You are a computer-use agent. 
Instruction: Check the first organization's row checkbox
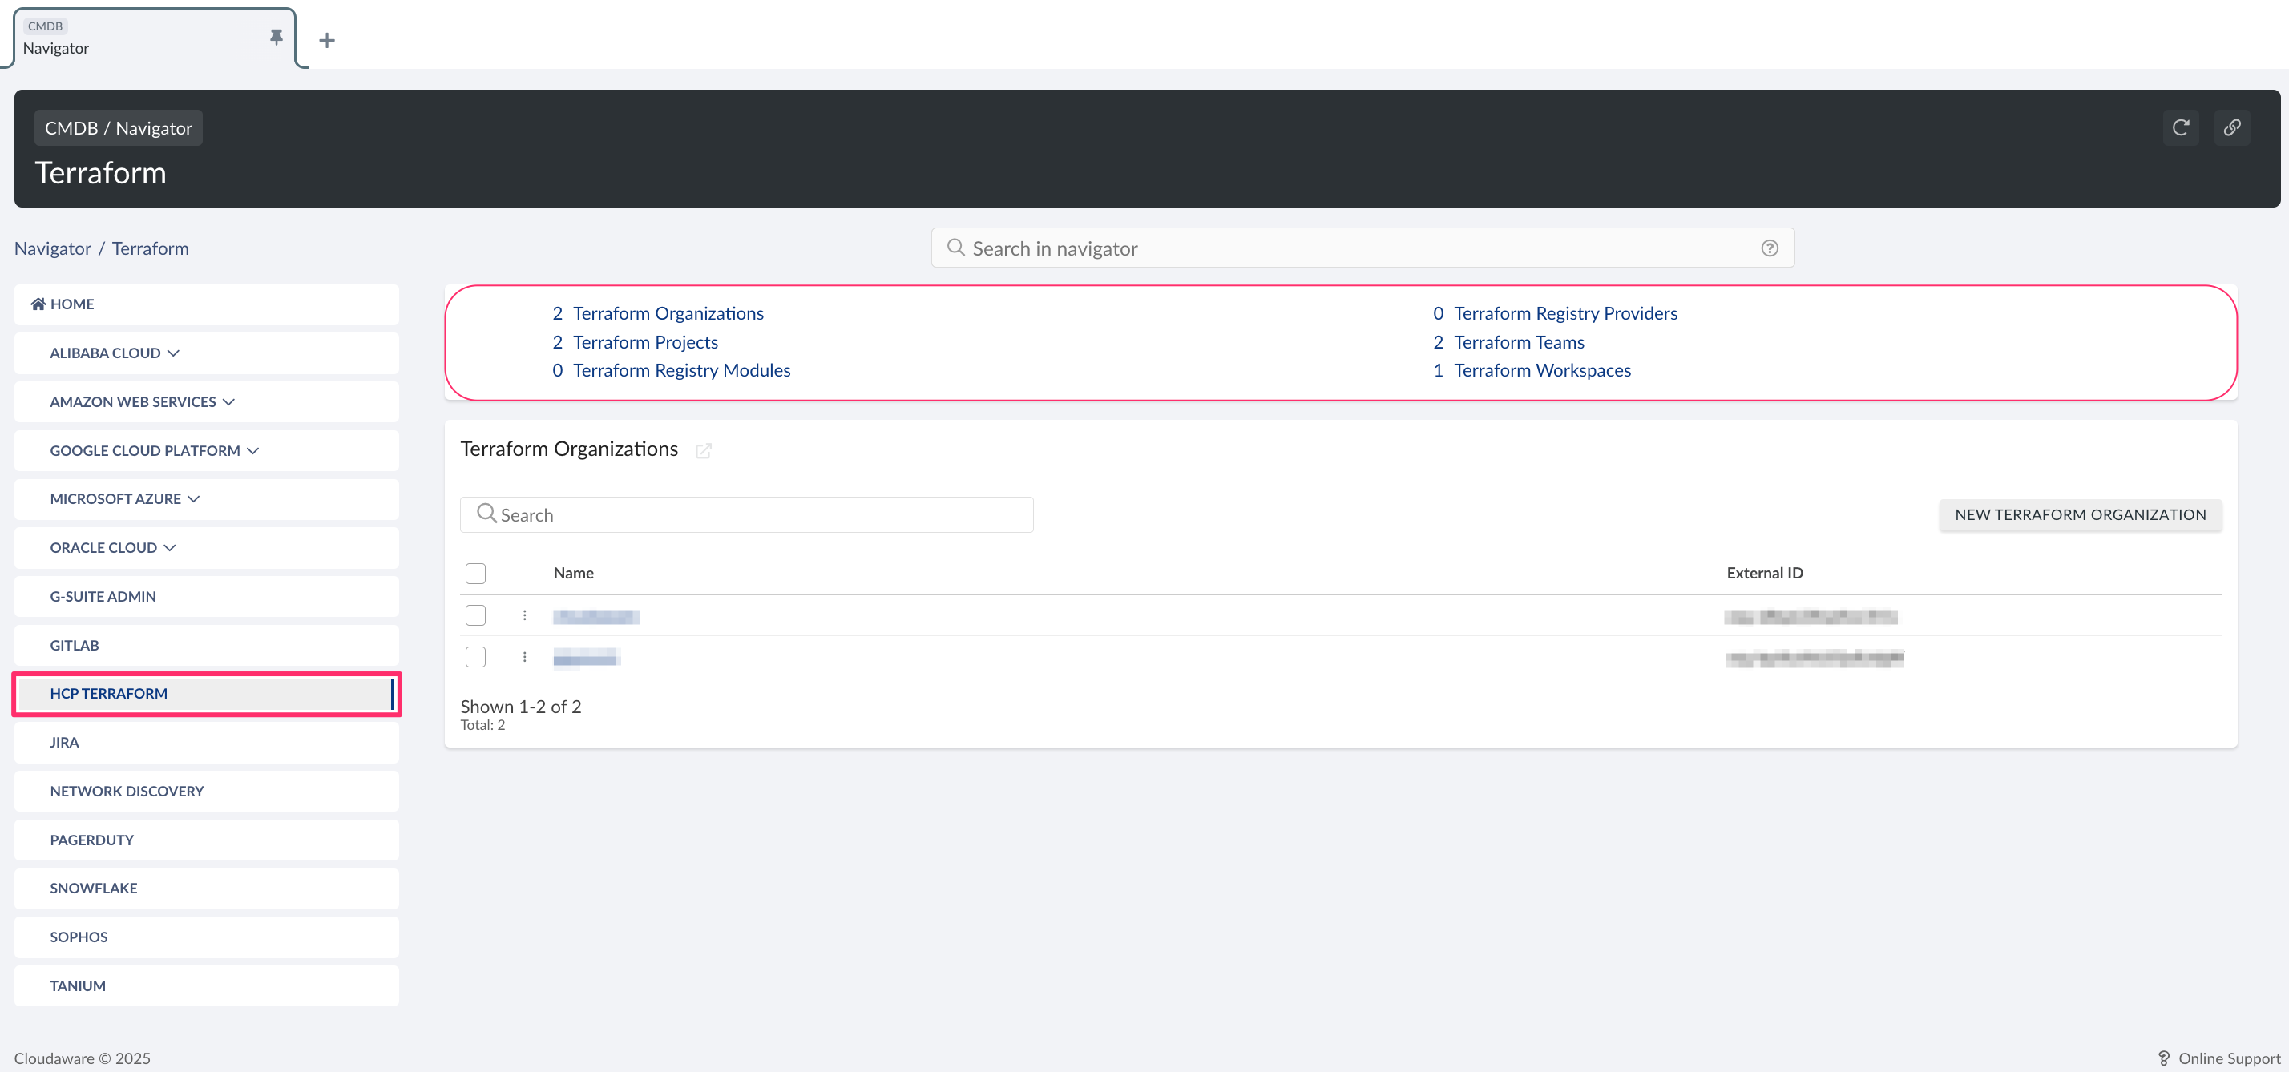475,615
